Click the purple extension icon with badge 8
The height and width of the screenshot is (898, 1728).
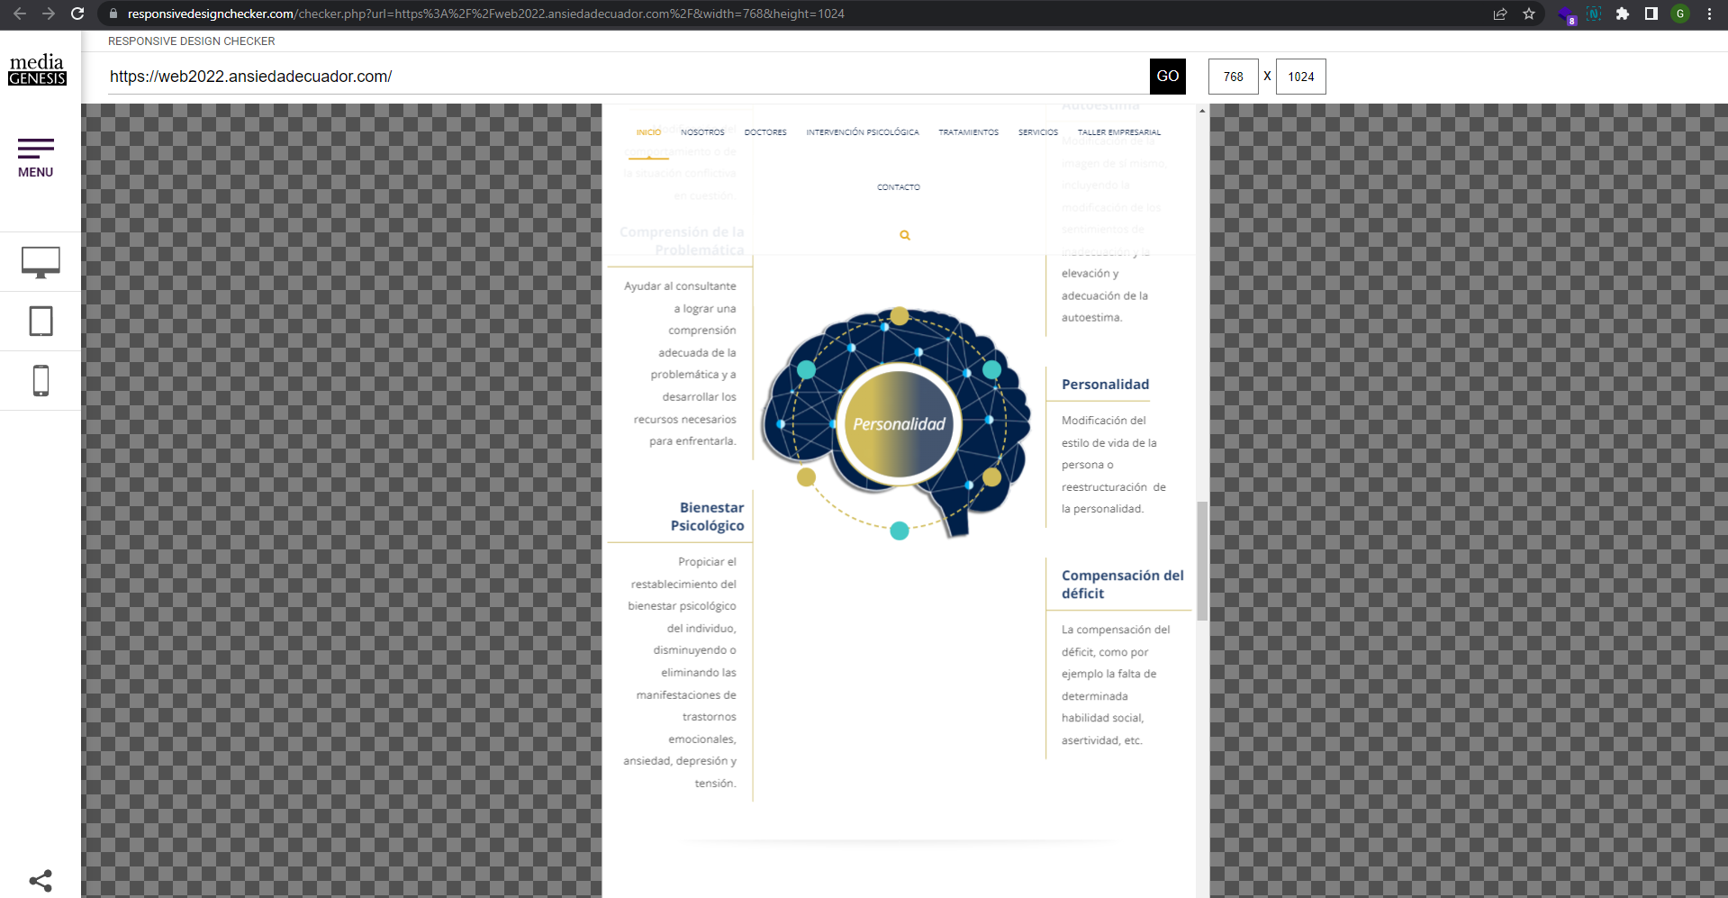(1567, 14)
